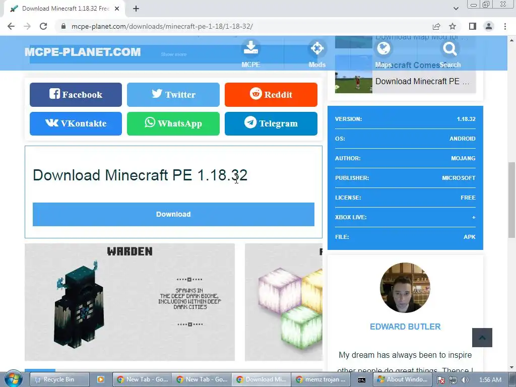Open a new tab with plus
516x387 pixels.
click(136, 9)
